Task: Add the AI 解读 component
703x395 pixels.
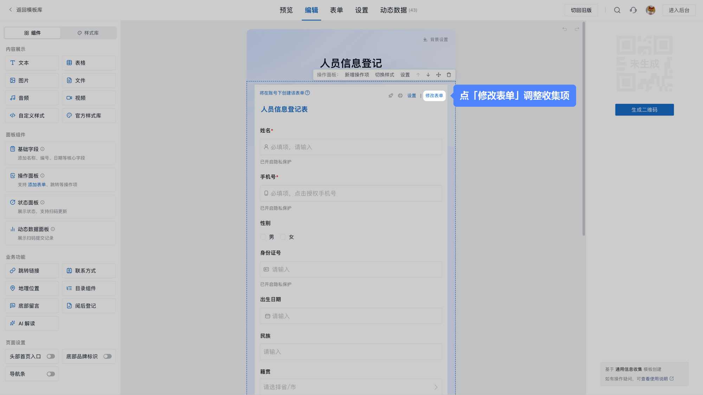Action: pyautogui.click(x=32, y=323)
